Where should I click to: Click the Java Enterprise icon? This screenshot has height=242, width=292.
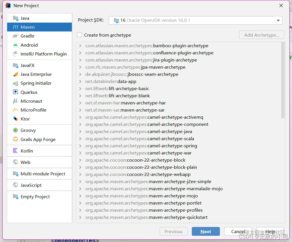(x=15, y=74)
